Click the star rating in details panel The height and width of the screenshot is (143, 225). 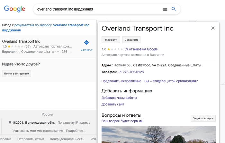(x=115, y=49)
